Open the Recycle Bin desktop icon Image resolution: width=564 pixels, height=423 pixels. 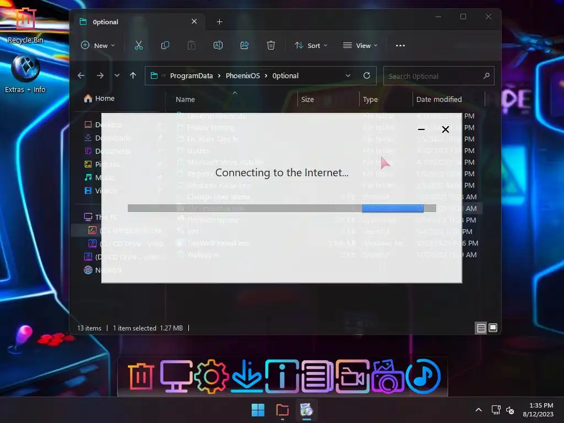click(x=25, y=24)
